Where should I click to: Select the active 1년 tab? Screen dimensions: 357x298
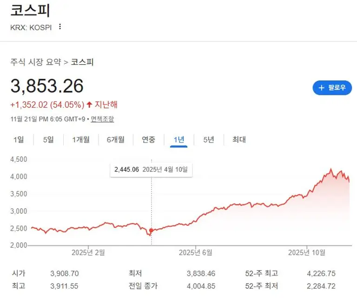coord(178,139)
